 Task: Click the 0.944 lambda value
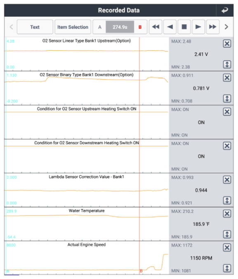[x=201, y=190]
